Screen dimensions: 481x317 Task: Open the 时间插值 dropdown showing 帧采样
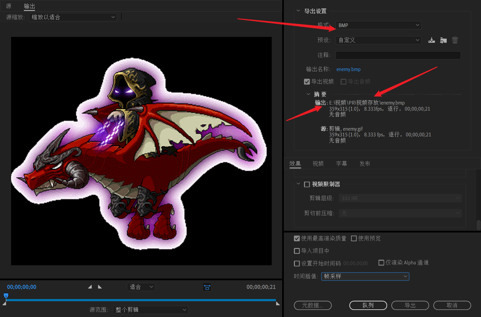(x=365, y=276)
